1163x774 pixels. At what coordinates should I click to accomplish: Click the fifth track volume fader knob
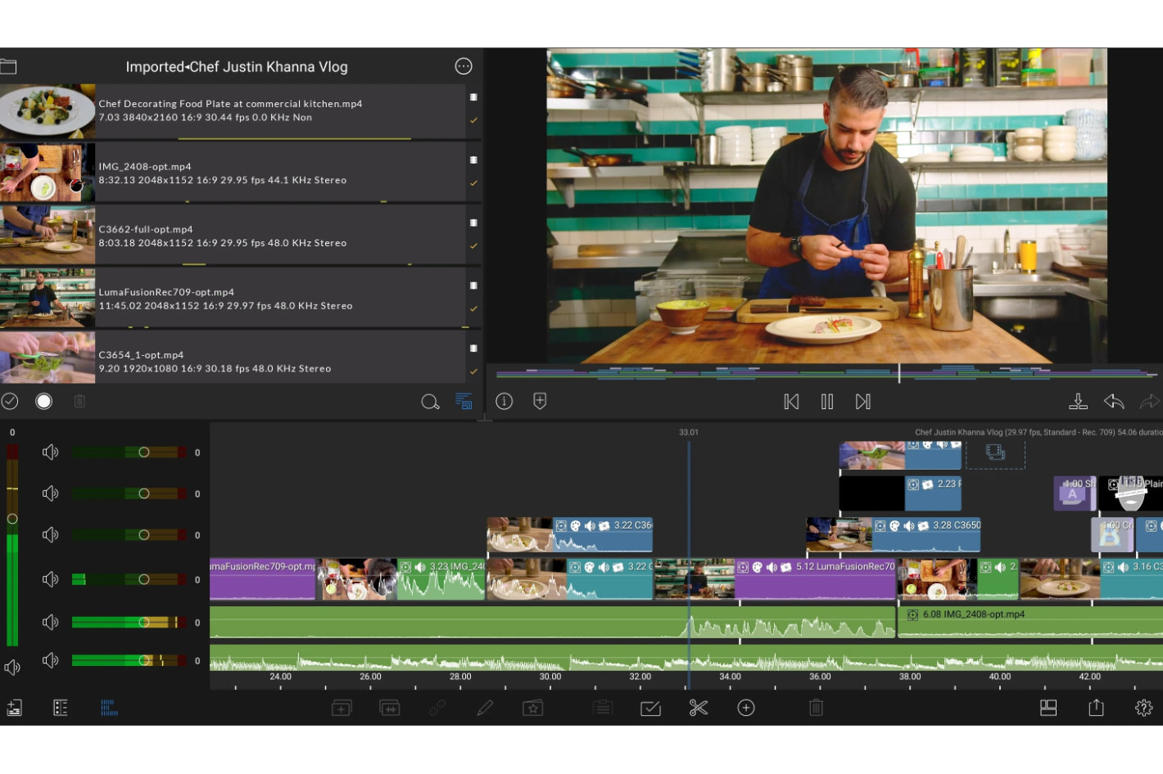pos(144,623)
